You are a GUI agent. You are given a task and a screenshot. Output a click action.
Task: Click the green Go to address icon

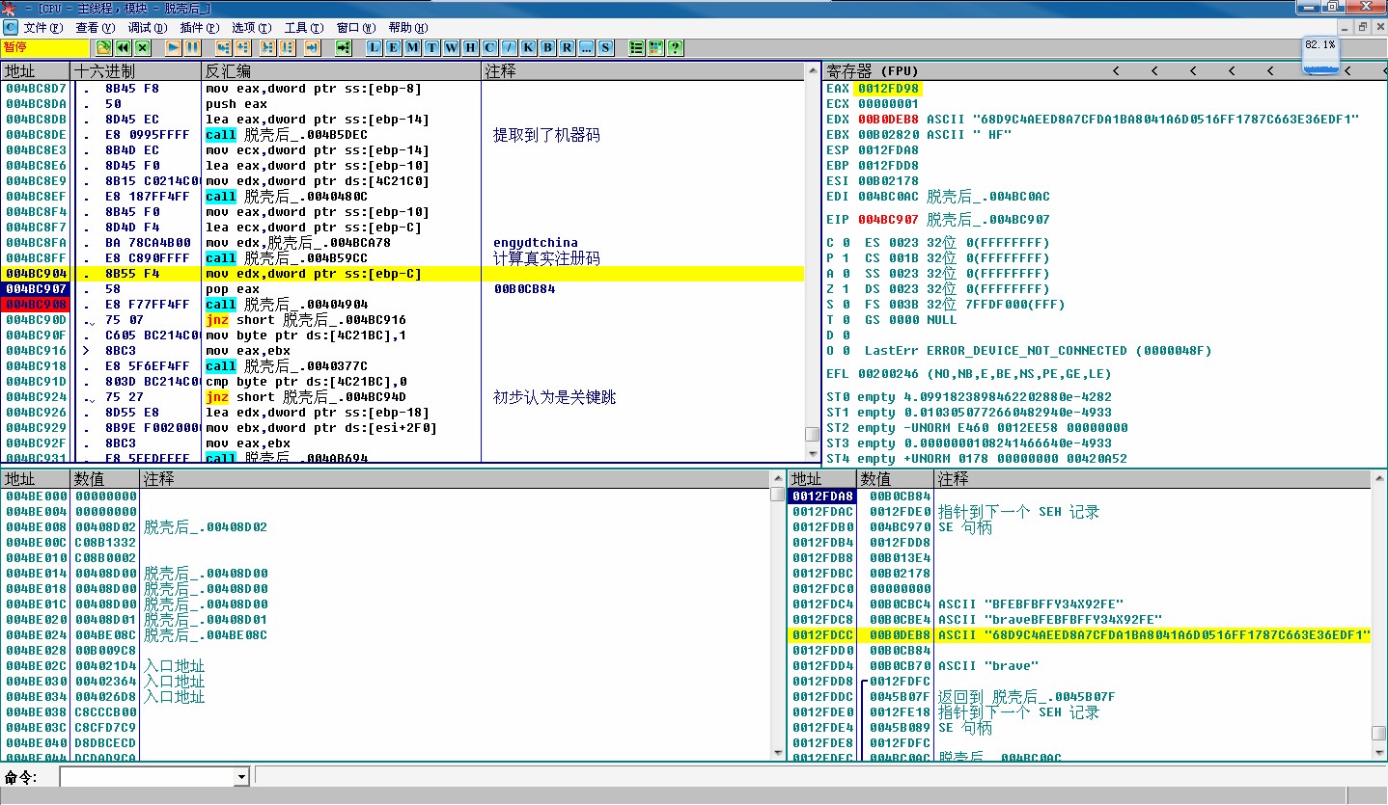click(343, 47)
